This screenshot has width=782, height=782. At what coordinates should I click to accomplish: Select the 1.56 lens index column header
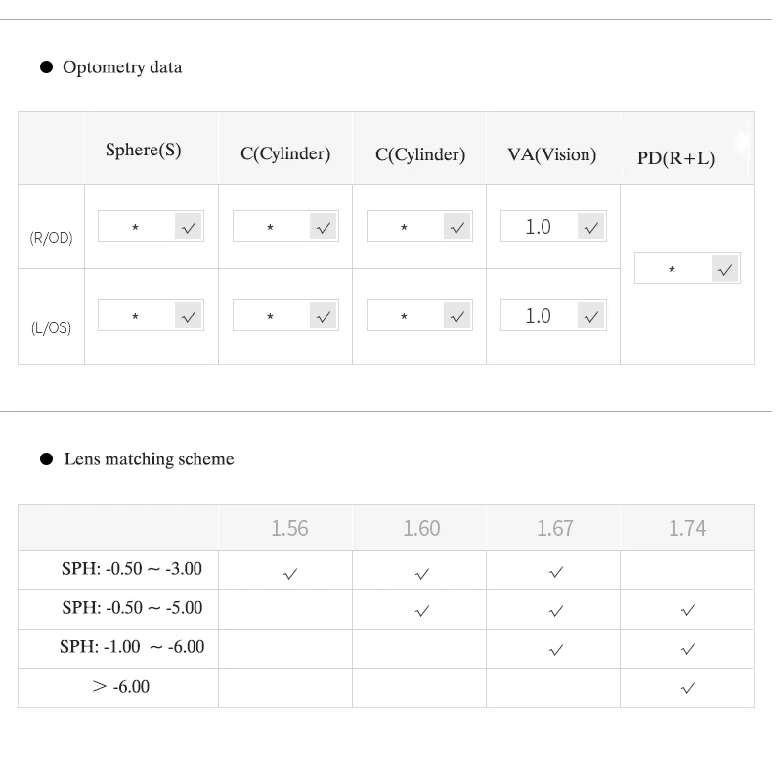[x=289, y=528]
